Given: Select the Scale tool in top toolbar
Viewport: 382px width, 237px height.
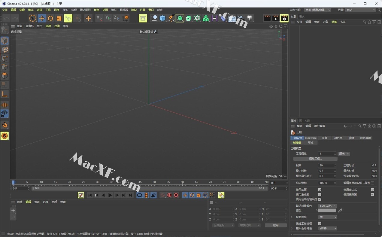Looking at the screenshot, I should click(x=59, y=18).
